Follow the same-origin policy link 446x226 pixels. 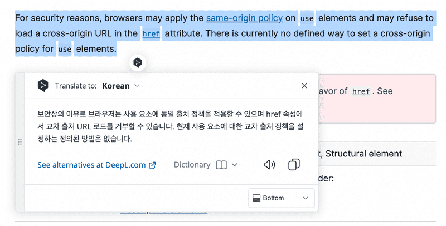(x=244, y=18)
